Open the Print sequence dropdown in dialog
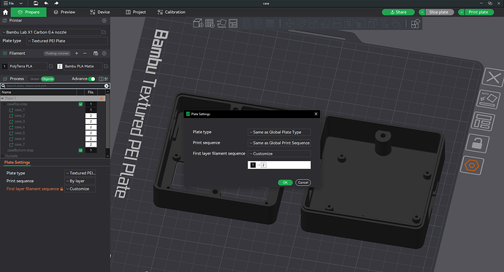504x272 pixels. click(x=279, y=143)
